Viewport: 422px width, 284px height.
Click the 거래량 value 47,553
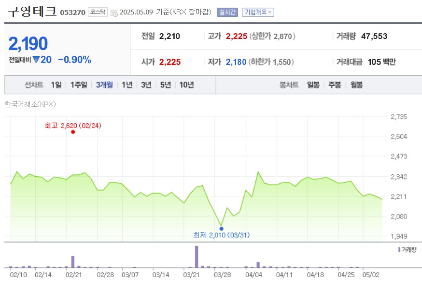pos(374,36)
